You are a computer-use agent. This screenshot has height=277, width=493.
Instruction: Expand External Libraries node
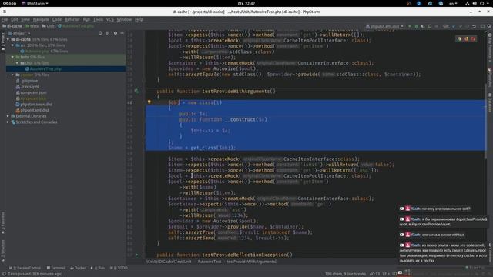click(8, 116)
